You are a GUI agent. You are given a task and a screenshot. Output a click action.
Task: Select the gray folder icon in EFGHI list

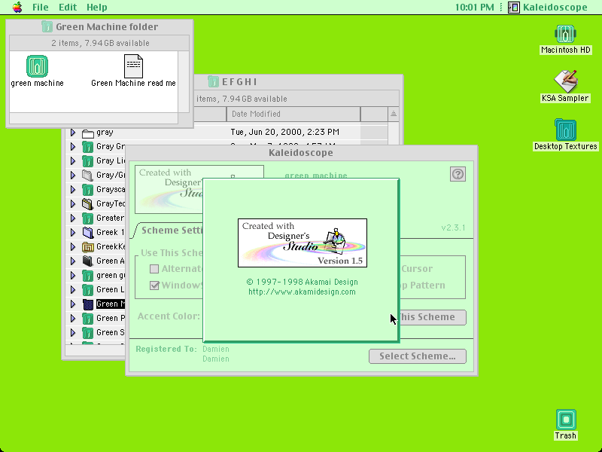(88, 133)
